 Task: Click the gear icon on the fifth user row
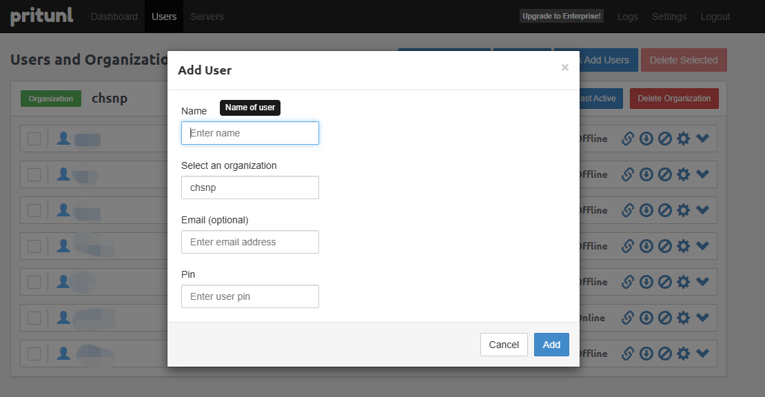coord(684,282)
